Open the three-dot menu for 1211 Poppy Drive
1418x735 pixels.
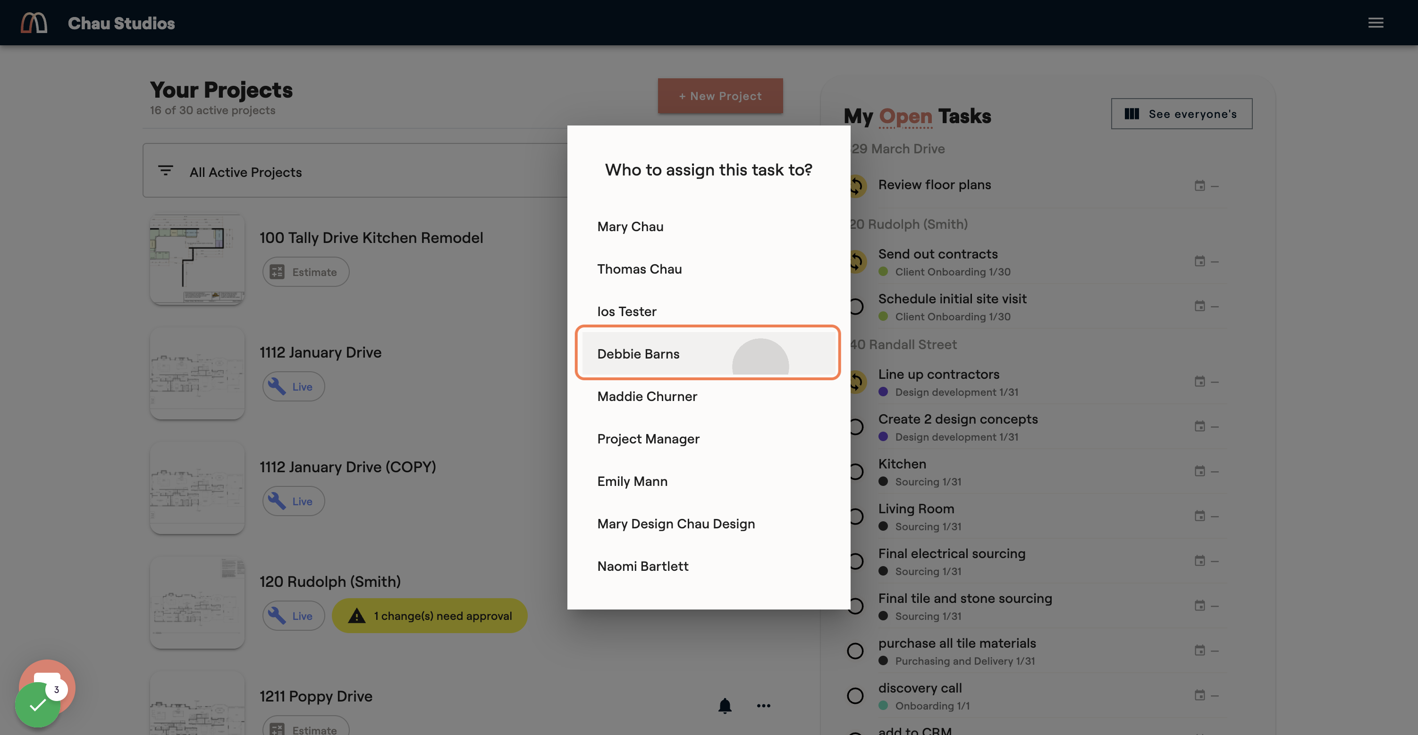[x=763, y=705]
